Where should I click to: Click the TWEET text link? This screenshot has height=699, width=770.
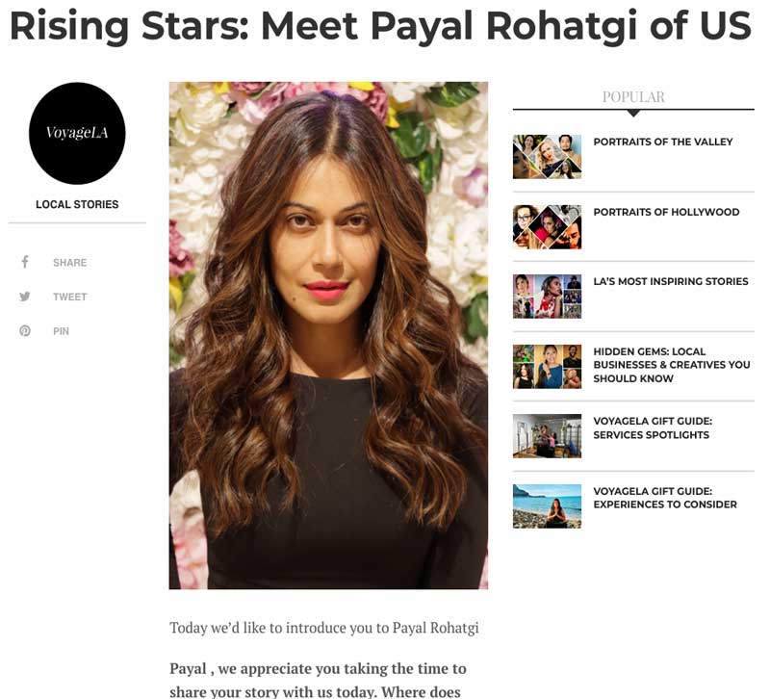pyautogui.click(x=69, y=297)
